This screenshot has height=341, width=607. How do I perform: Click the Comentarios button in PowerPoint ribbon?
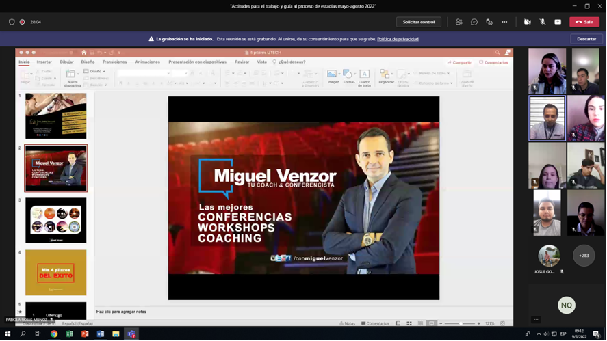coord(493,62)
